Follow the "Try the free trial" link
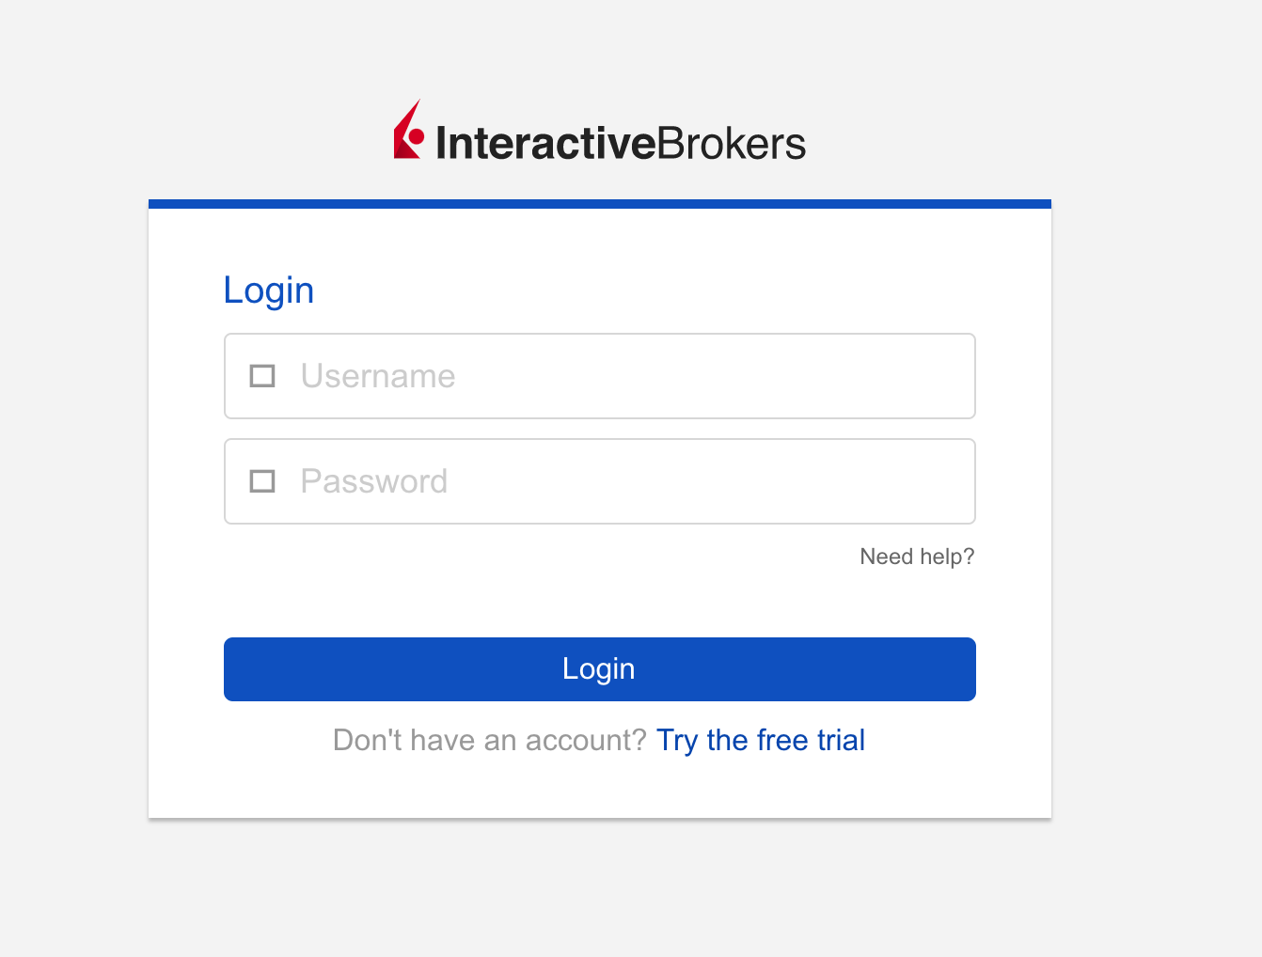Screen dimensions: 1262x957 click(760, 740)
